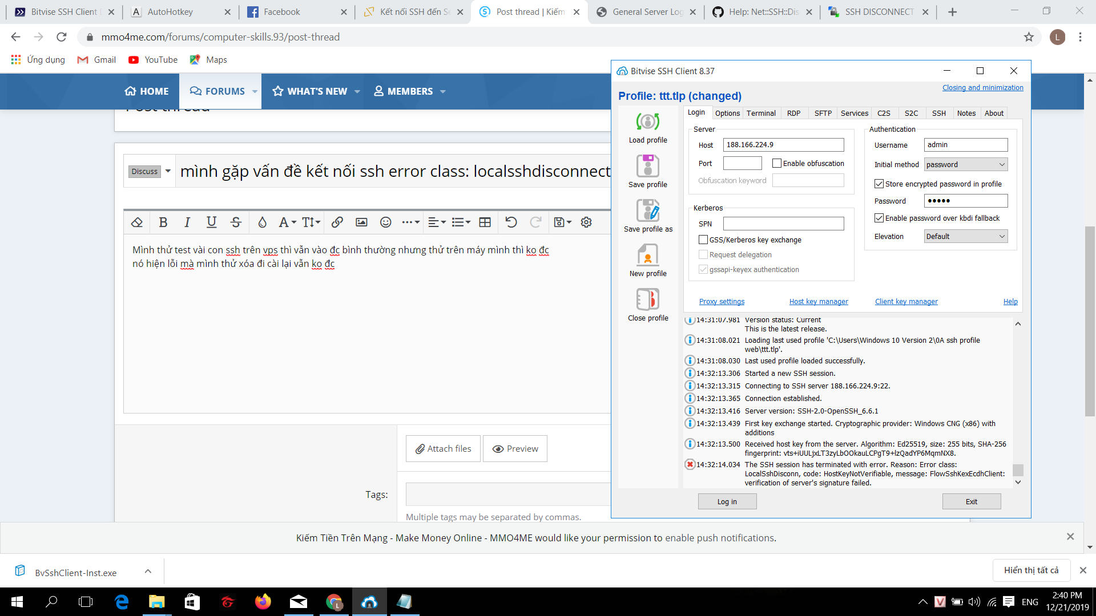
Task: Open the Mail app in the taskbar
Action: [x=299, y=602]
